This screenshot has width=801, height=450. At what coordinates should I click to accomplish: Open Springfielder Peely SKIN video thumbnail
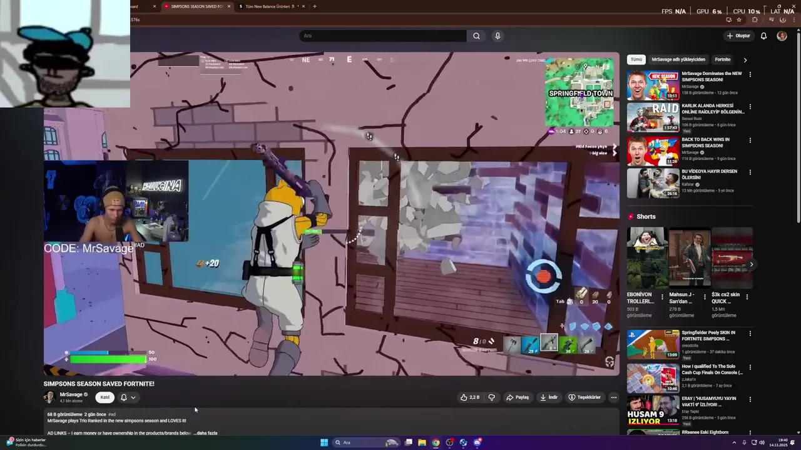point(653,344)
